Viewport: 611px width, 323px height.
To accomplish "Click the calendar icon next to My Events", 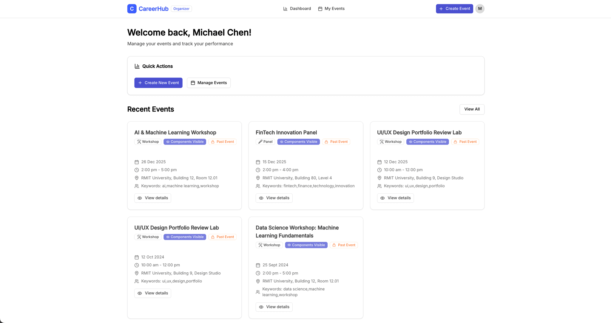I will (x=320, y=9).
